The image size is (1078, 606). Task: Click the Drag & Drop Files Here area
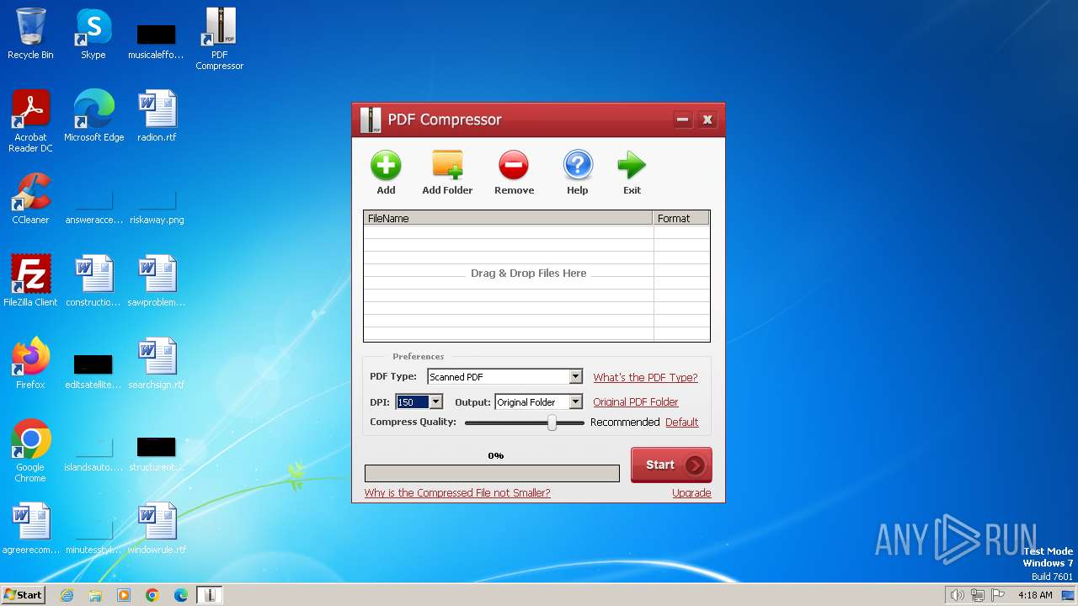[x=528, y=274]
